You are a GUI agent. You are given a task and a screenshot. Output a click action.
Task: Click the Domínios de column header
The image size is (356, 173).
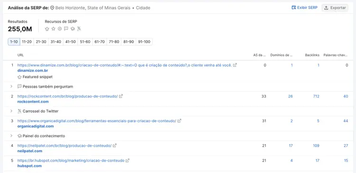pos(281,55)
